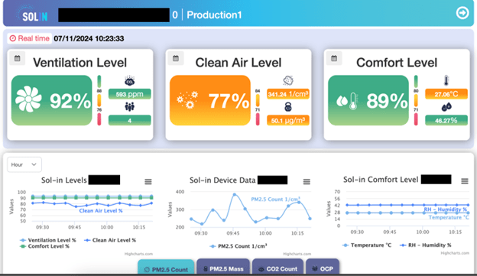Open the Hour time range dropdown
This screenshot has width=477, height=276.
(24, 164)
